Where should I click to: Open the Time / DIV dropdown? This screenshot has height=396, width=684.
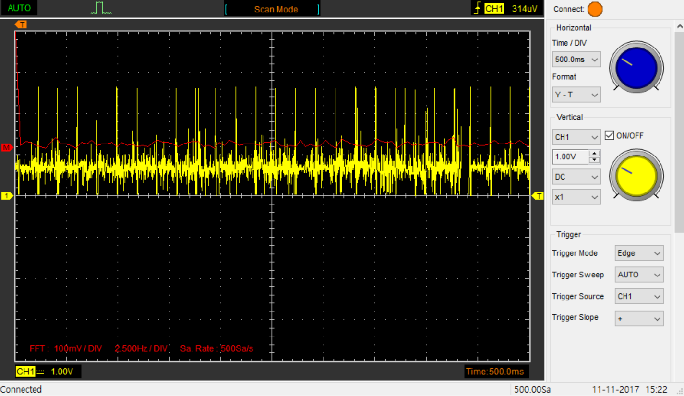(576, 60)
